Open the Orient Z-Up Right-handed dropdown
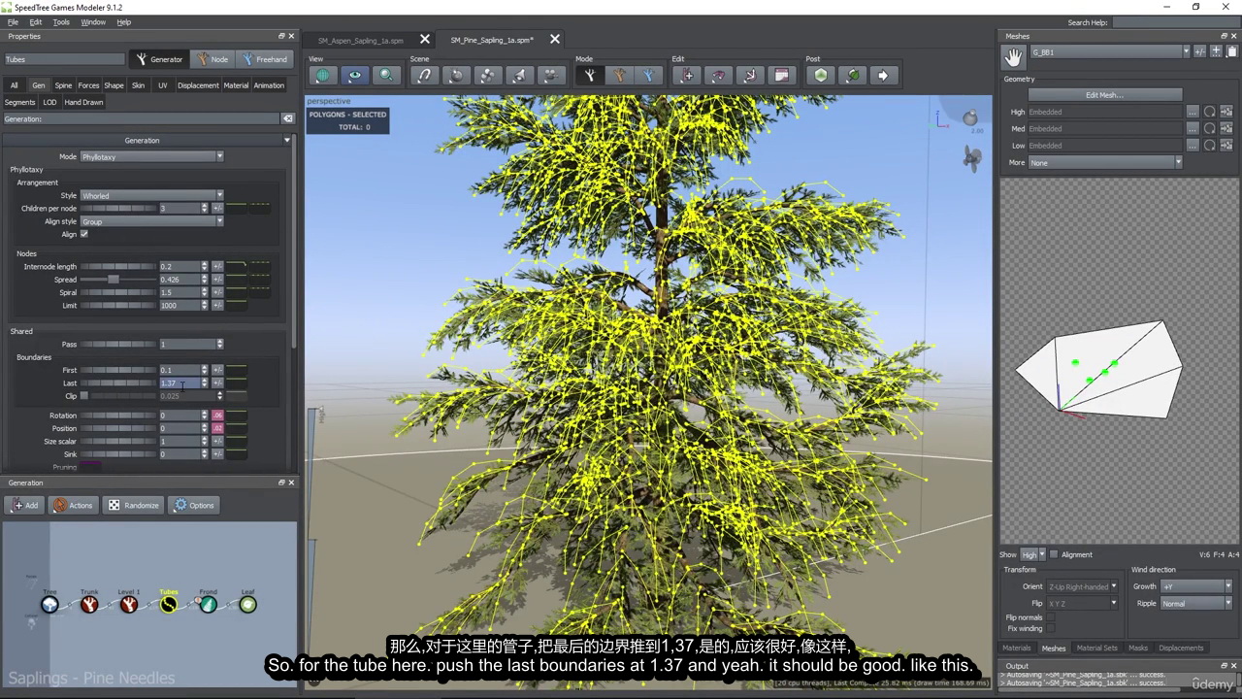The width and height of the screenshot is (1242, 699). [1082, 586]
